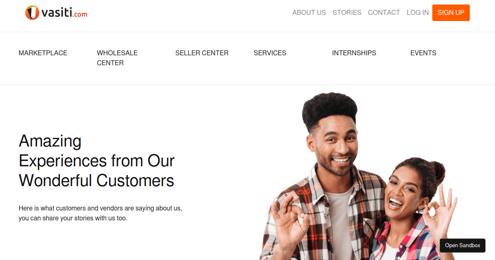Click the Open Sandbox button
This screenshot has height=260, width=495.
(x=462, y=245)
